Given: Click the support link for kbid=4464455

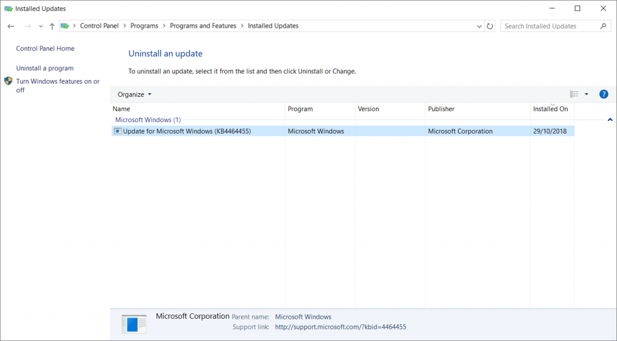Looking at the screenshot, I should 340,327.
